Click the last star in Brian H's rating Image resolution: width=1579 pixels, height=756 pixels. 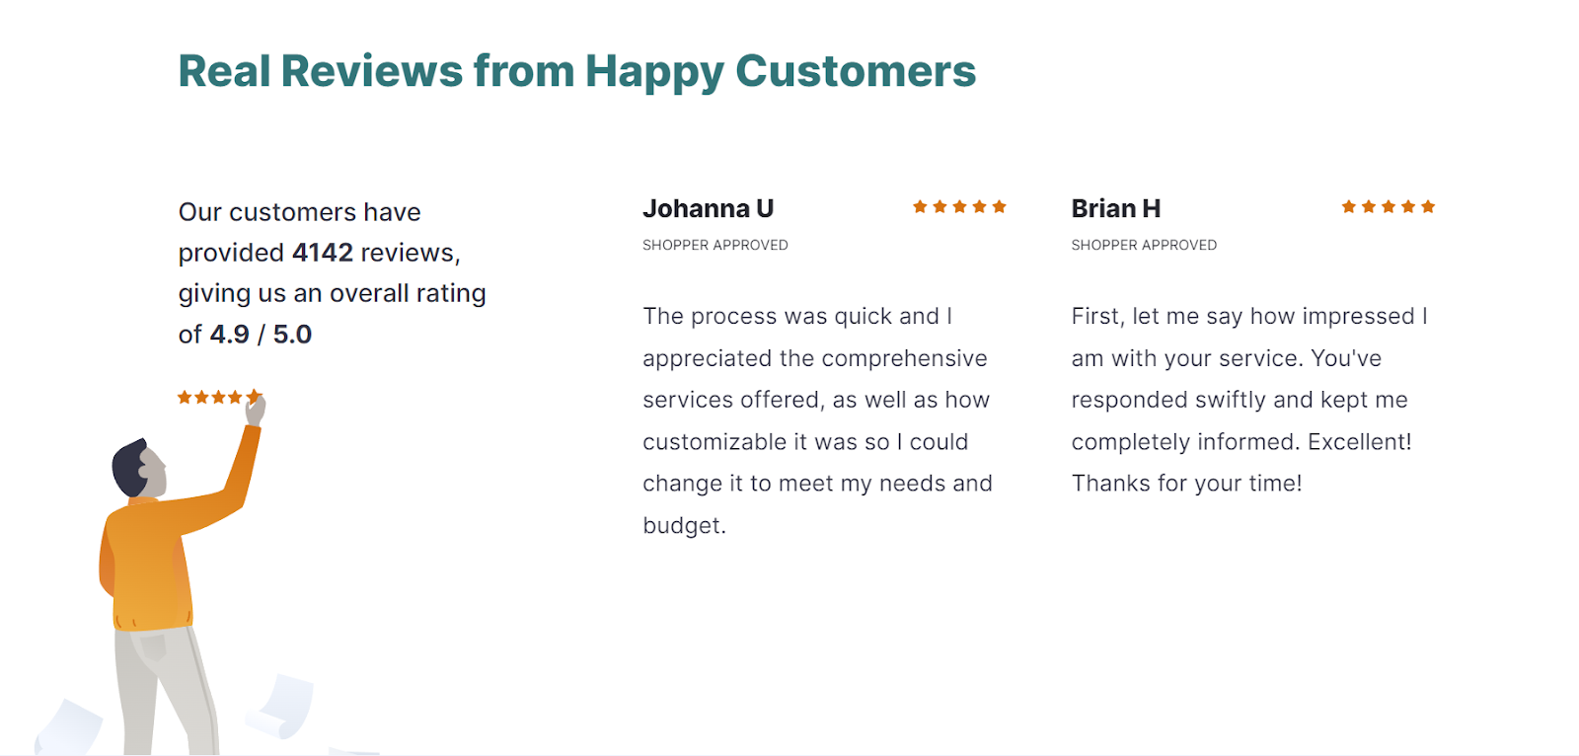click(x=1428, y=206)
